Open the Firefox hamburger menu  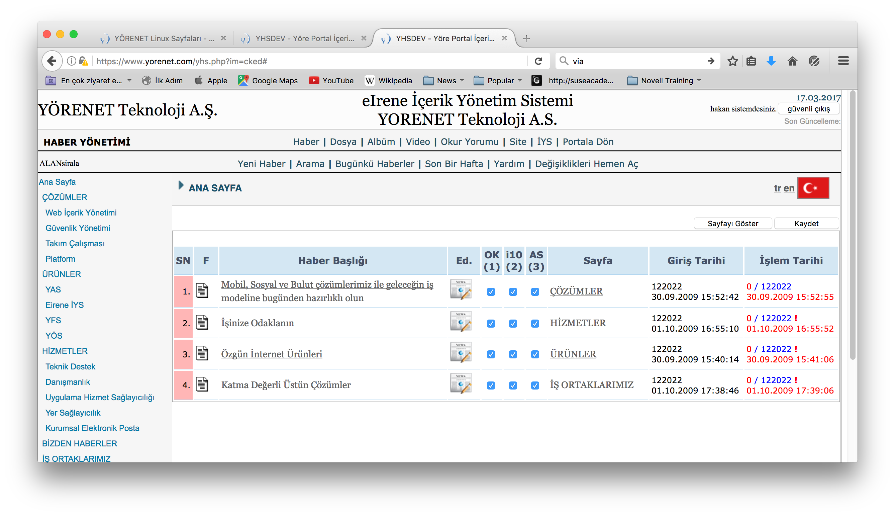pyautogui.click(x=843, y=61)
